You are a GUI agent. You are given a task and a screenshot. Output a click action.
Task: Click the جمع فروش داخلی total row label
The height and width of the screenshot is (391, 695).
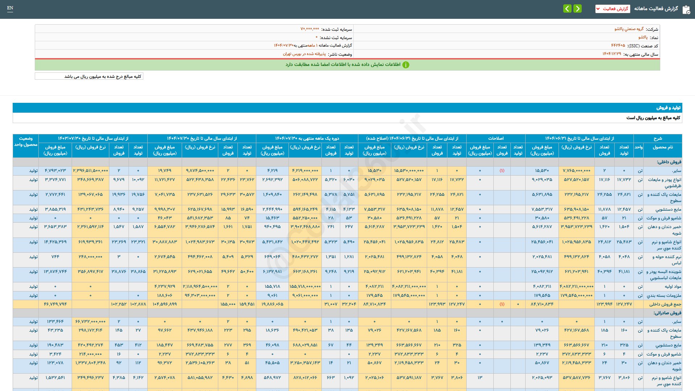coord(665,304)
